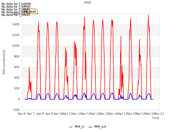Click the Apr 6 x-axis tick label
The width and height of the screenshot is (176, 132).
[x=22, y=114]
